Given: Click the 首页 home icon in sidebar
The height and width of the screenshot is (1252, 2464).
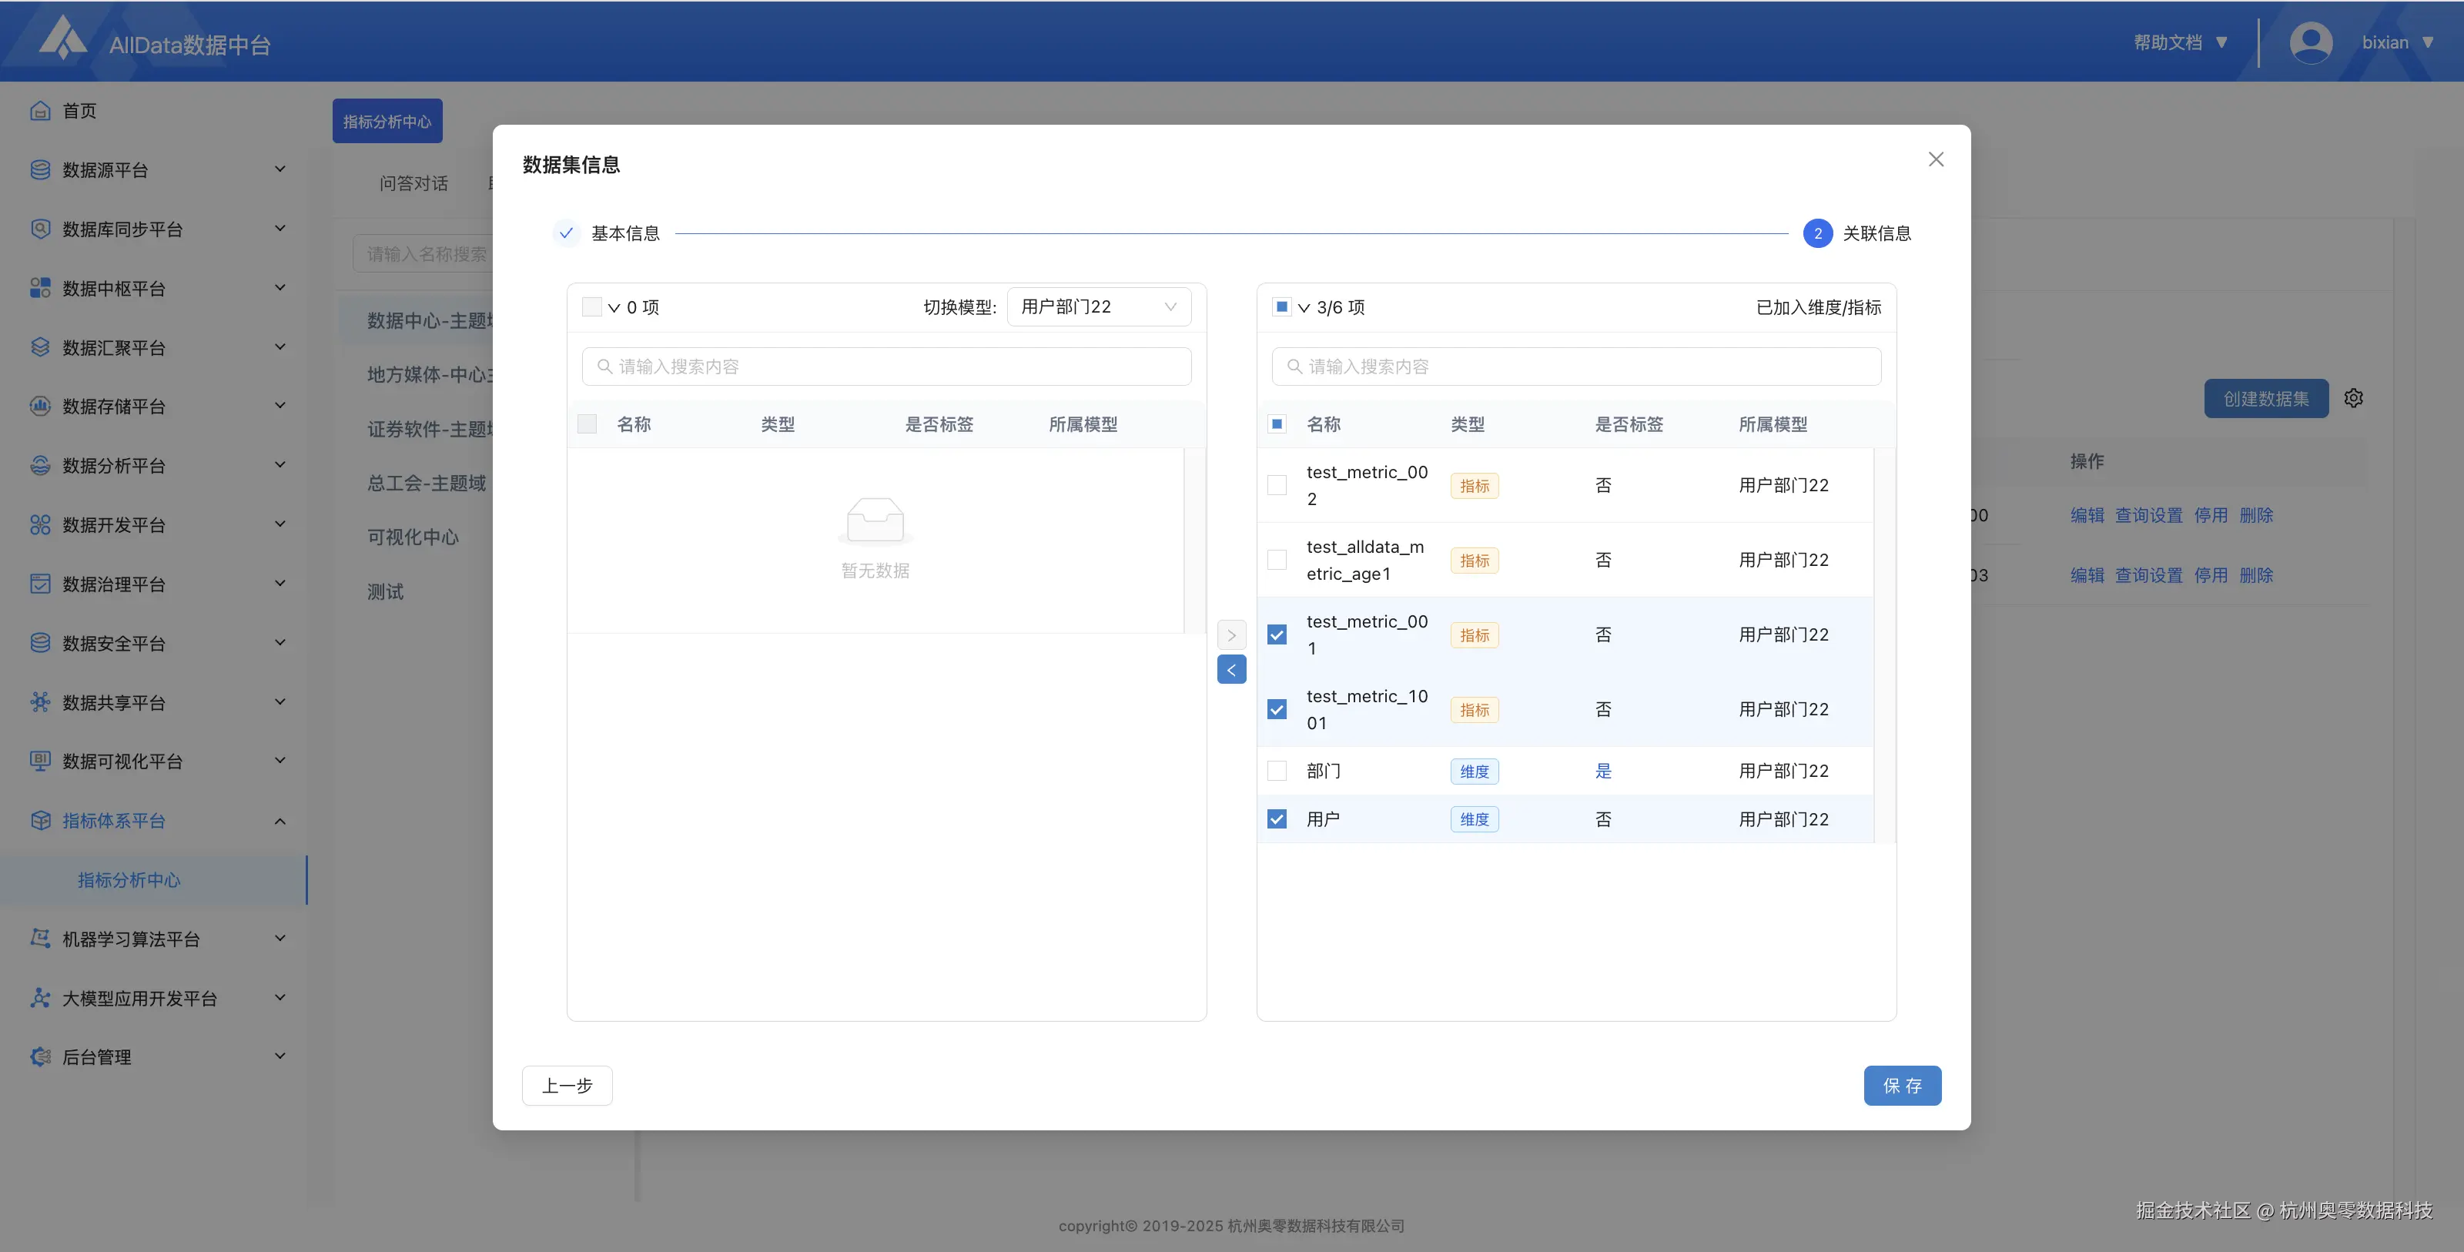Looking at the screenshot, I should [40, 111].
